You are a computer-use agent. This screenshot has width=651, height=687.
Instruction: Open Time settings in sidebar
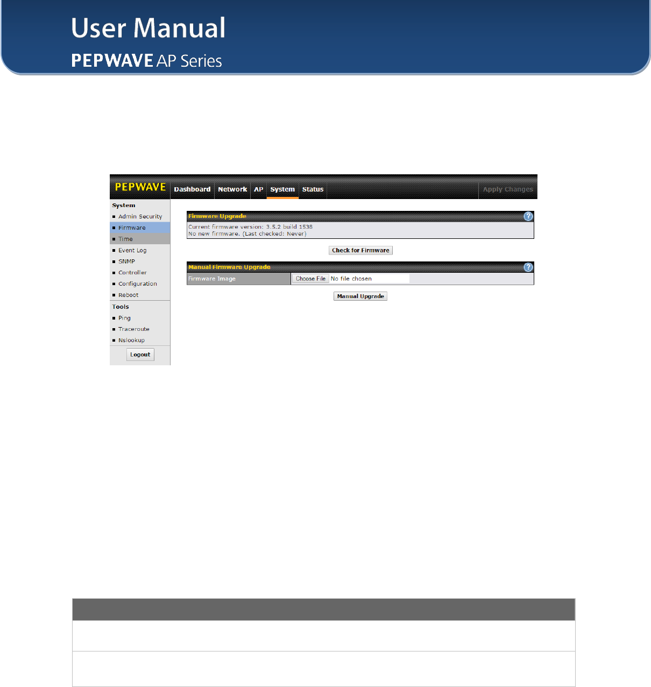click(x=140, y=239)
